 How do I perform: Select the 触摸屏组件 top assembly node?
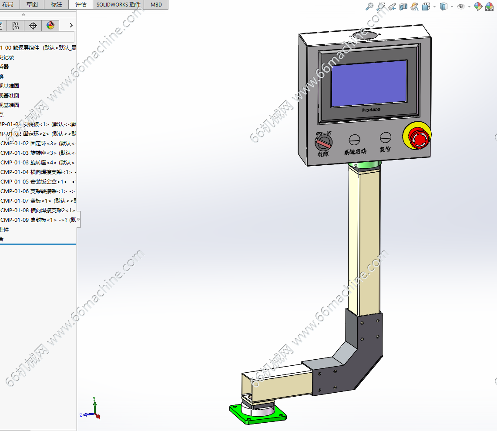38,48
